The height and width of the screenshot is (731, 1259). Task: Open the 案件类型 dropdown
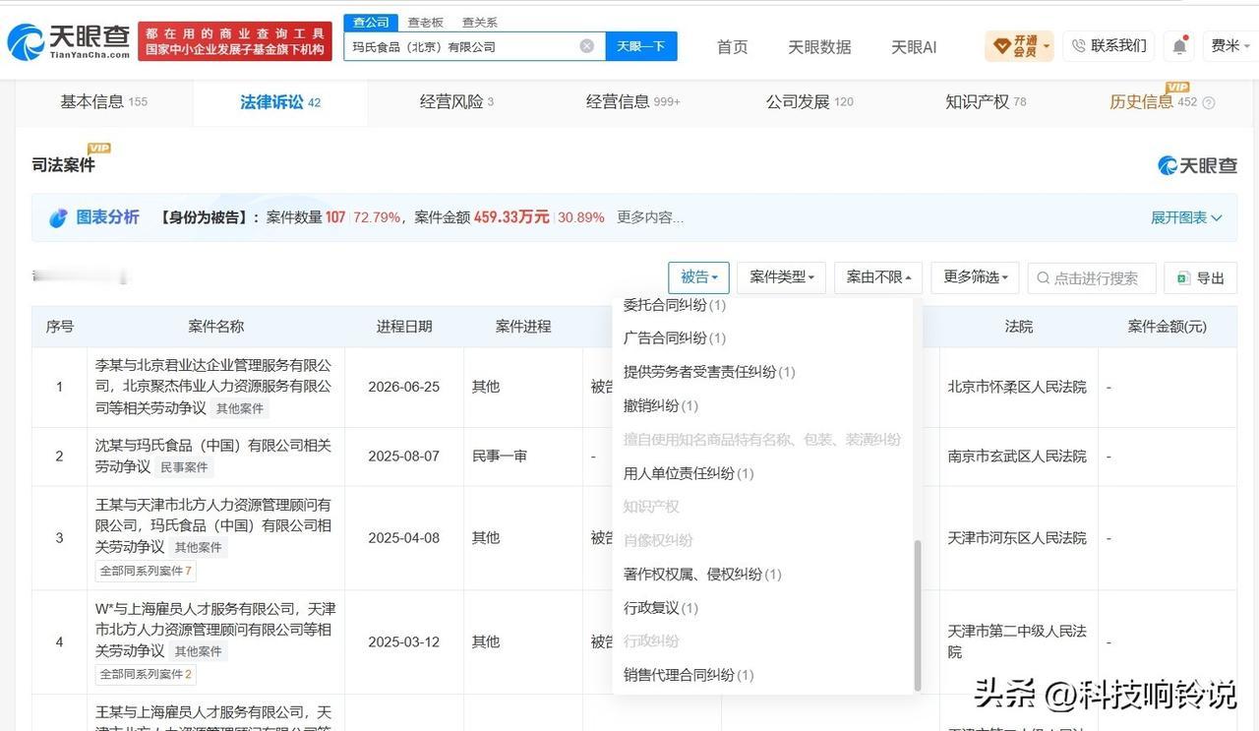[781, 277]
